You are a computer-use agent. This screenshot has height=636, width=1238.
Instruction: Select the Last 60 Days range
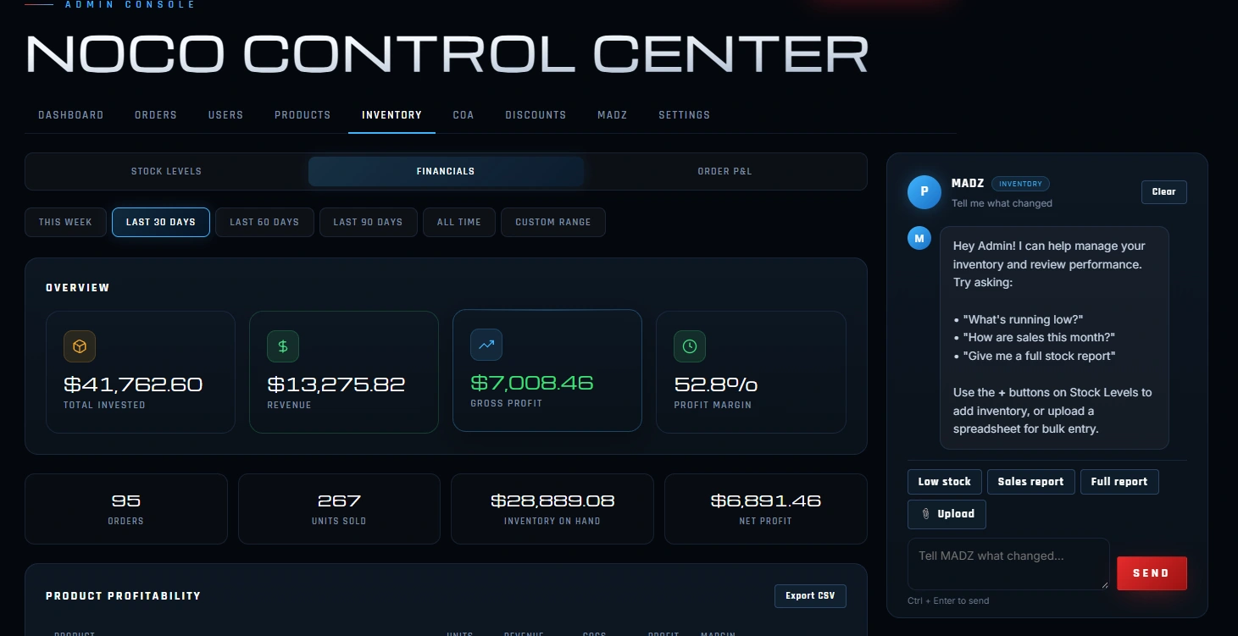pyautogui.click(x=264, y=222)
